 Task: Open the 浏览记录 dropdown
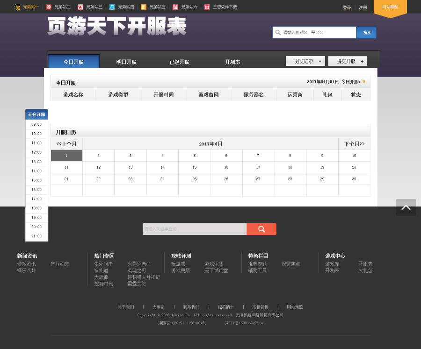[305, 61]
